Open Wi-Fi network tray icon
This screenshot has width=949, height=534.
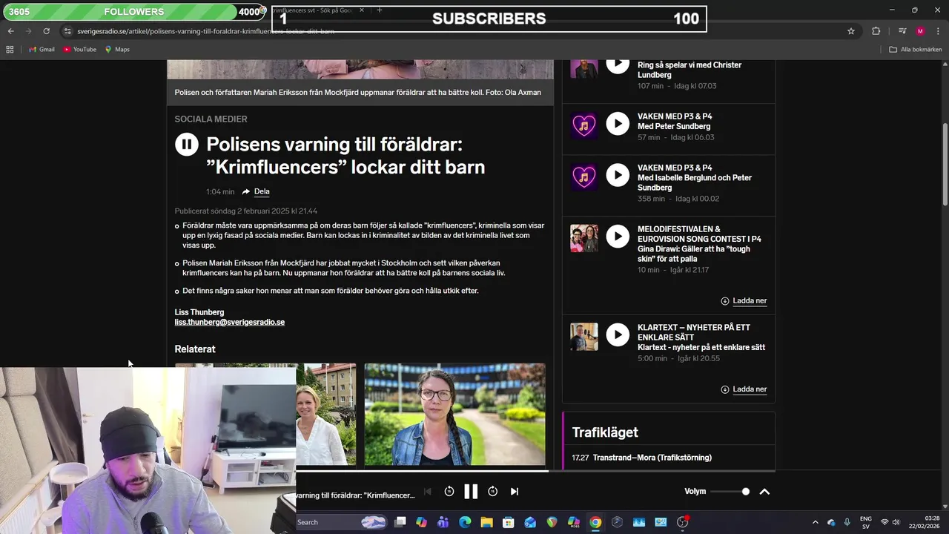(884, 522)
